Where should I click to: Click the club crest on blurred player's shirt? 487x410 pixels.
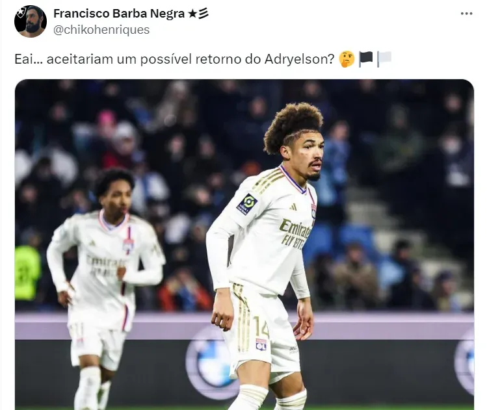[128, 245]
